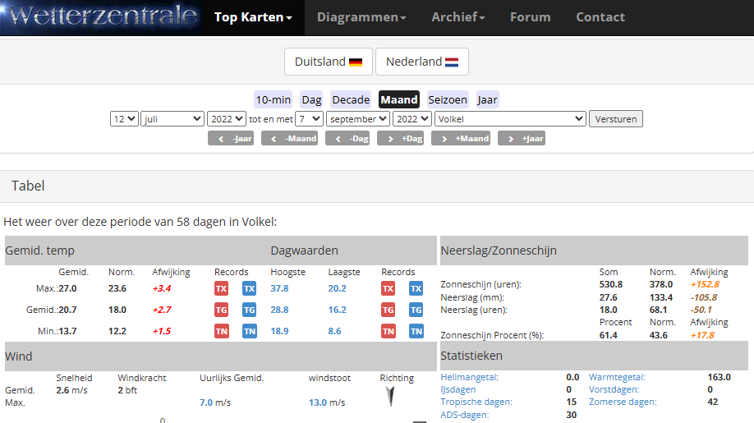Viewport: 754px width, 423px height.
Task: Click the Tropische dagen link
Action: point(476,402)
